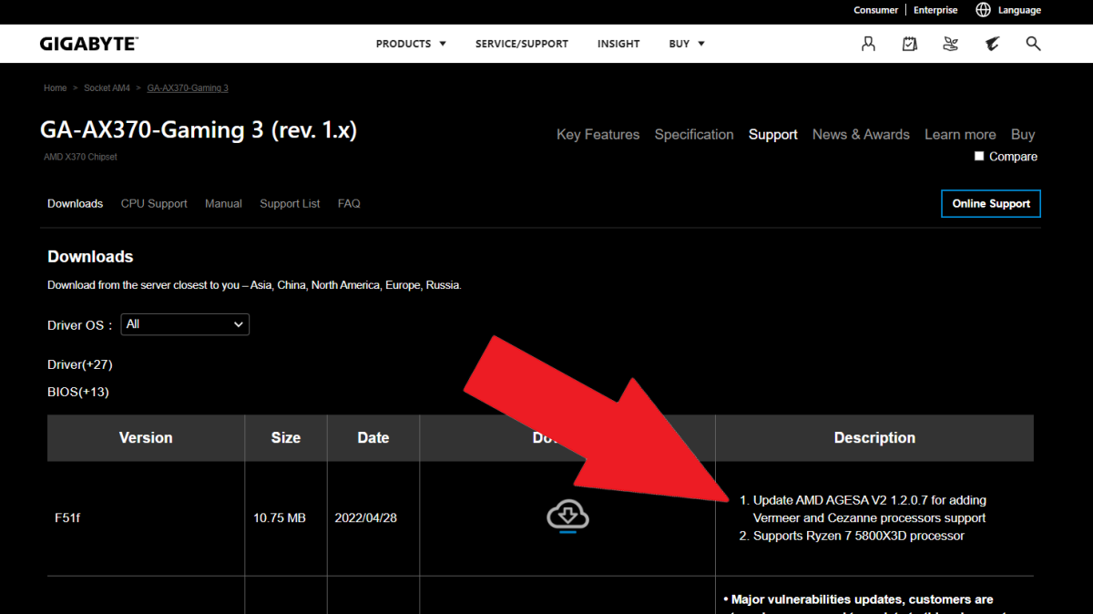Screen dimensions: 1093x614
Task: Open the product Buy tab
Action: 1023,135
